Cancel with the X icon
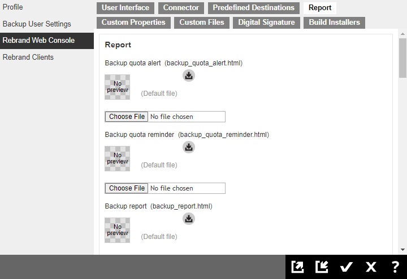This screenshot has width=407, height=279. point(371,267)
